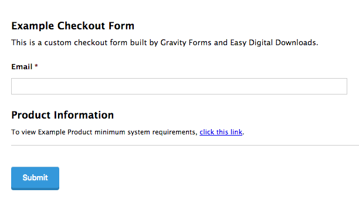Follow the system requirements link
The image size is (359, 216).
(221, 132)
